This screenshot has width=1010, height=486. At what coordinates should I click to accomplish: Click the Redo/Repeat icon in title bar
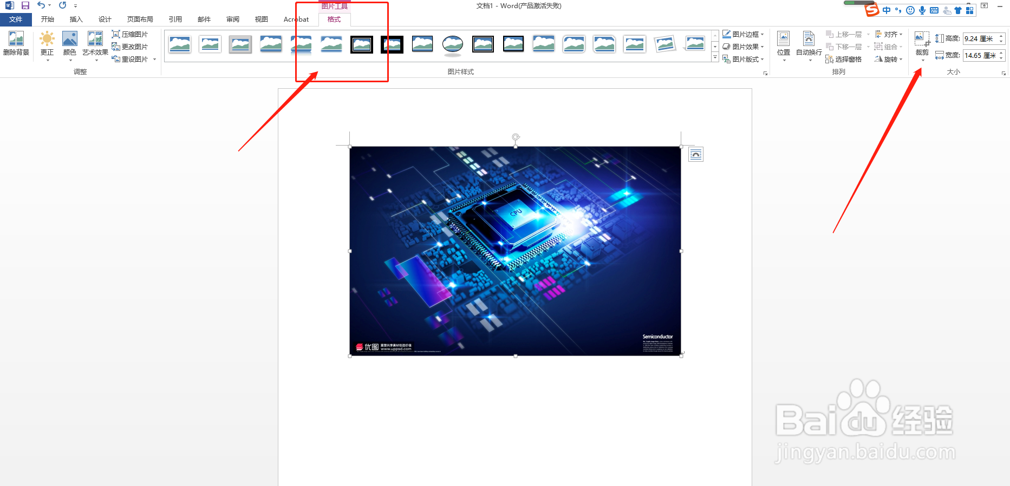click(63, 5)
